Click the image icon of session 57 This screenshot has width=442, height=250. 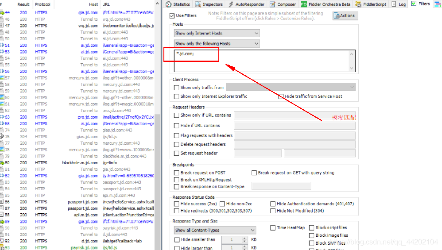(x=2, y=78)
